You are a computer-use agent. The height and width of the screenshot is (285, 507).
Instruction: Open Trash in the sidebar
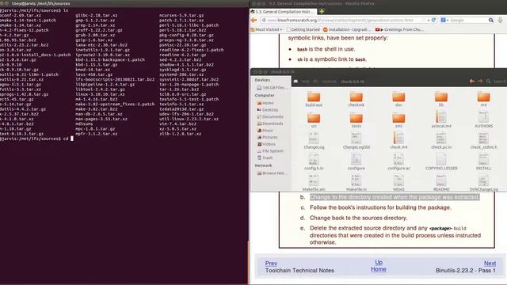265,158
